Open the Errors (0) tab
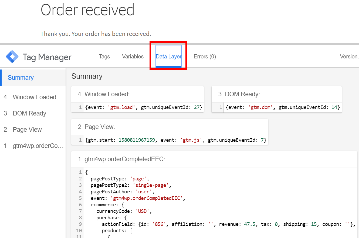 pyautogui.click(x=205, y=57)
